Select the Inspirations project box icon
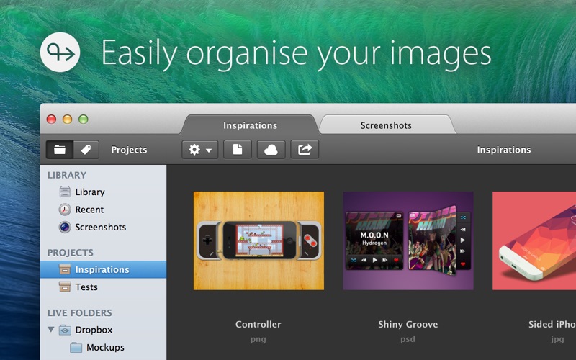This screenshot has width=576, height=360. coord(65,269)
